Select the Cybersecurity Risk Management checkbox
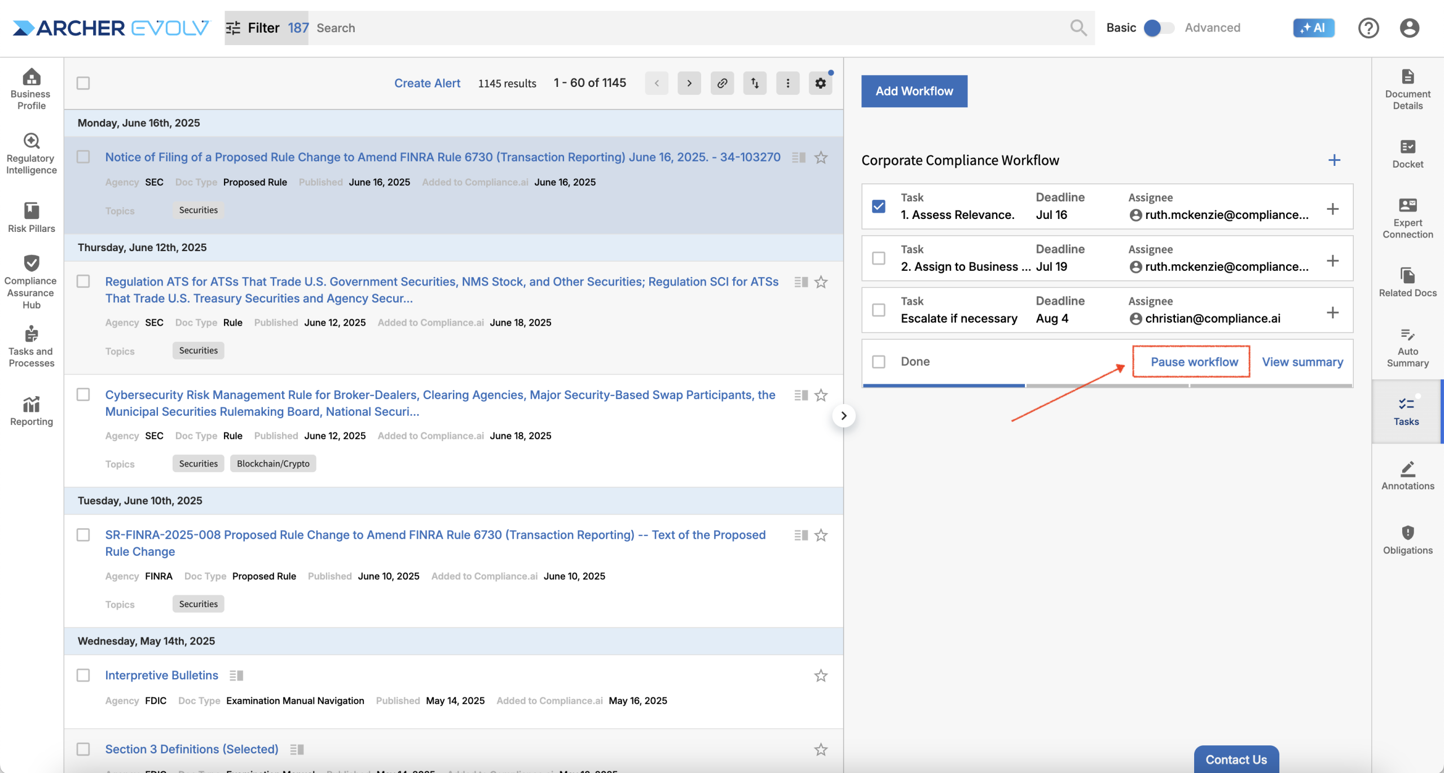 83,395
